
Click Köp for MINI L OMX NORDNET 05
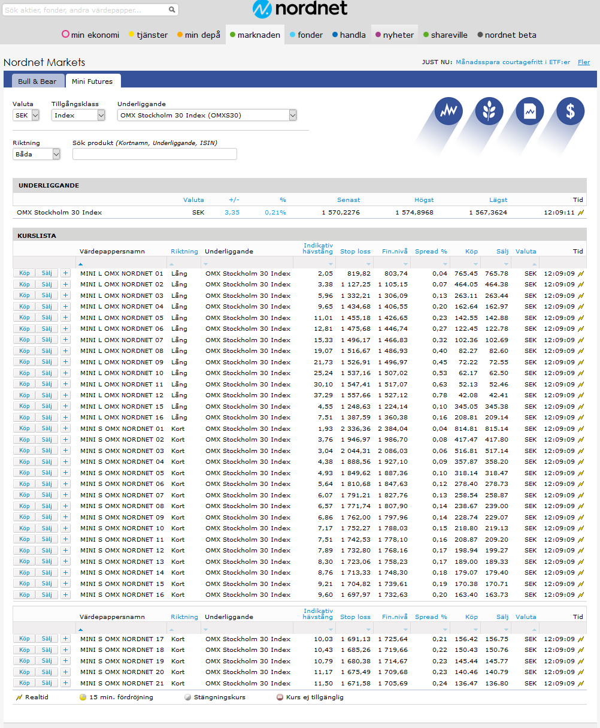point(25,318)
